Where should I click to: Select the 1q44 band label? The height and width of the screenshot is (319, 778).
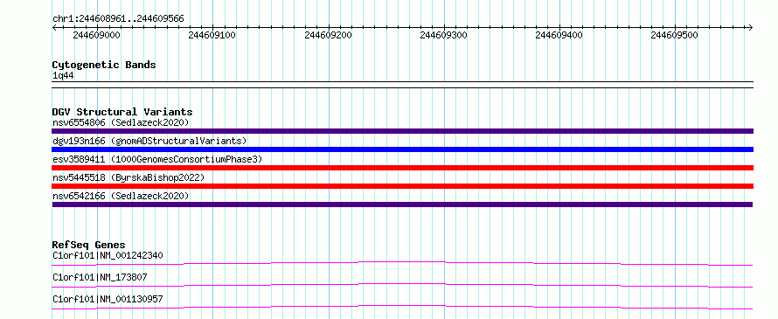[64, 76]
